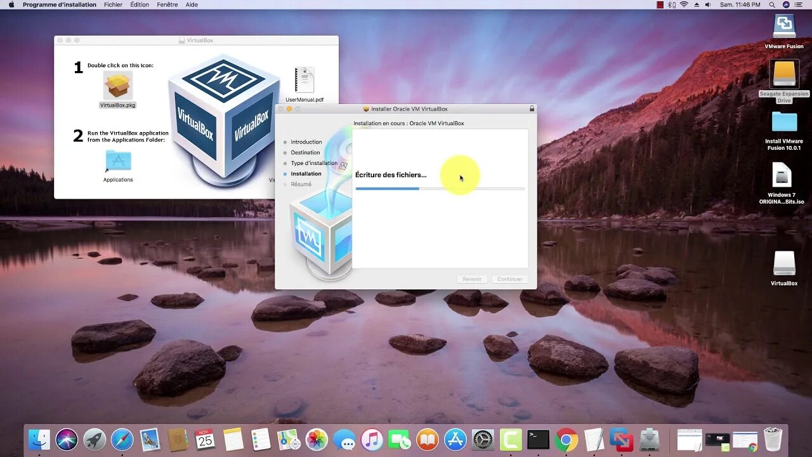
Task: Open Seagate Expansion Drive on desktop
Action: coord(784,74)
